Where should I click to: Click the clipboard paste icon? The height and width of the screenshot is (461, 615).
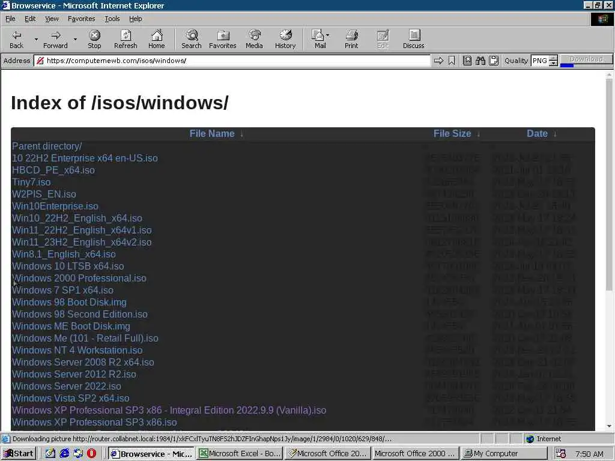tap(494, 61)
